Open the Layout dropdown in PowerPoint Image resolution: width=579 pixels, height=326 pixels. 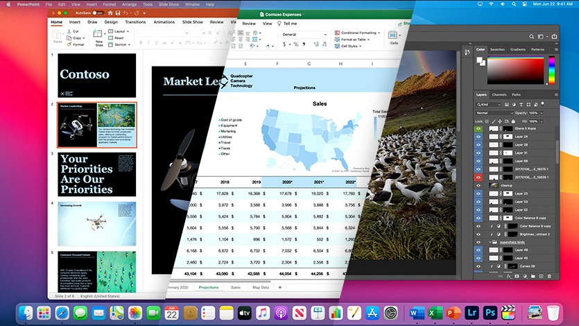pos(119,31)
